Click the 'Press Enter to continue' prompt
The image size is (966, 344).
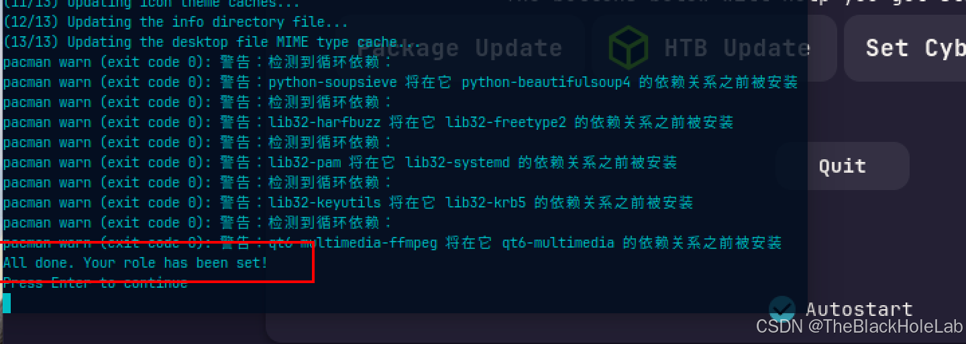95,283
